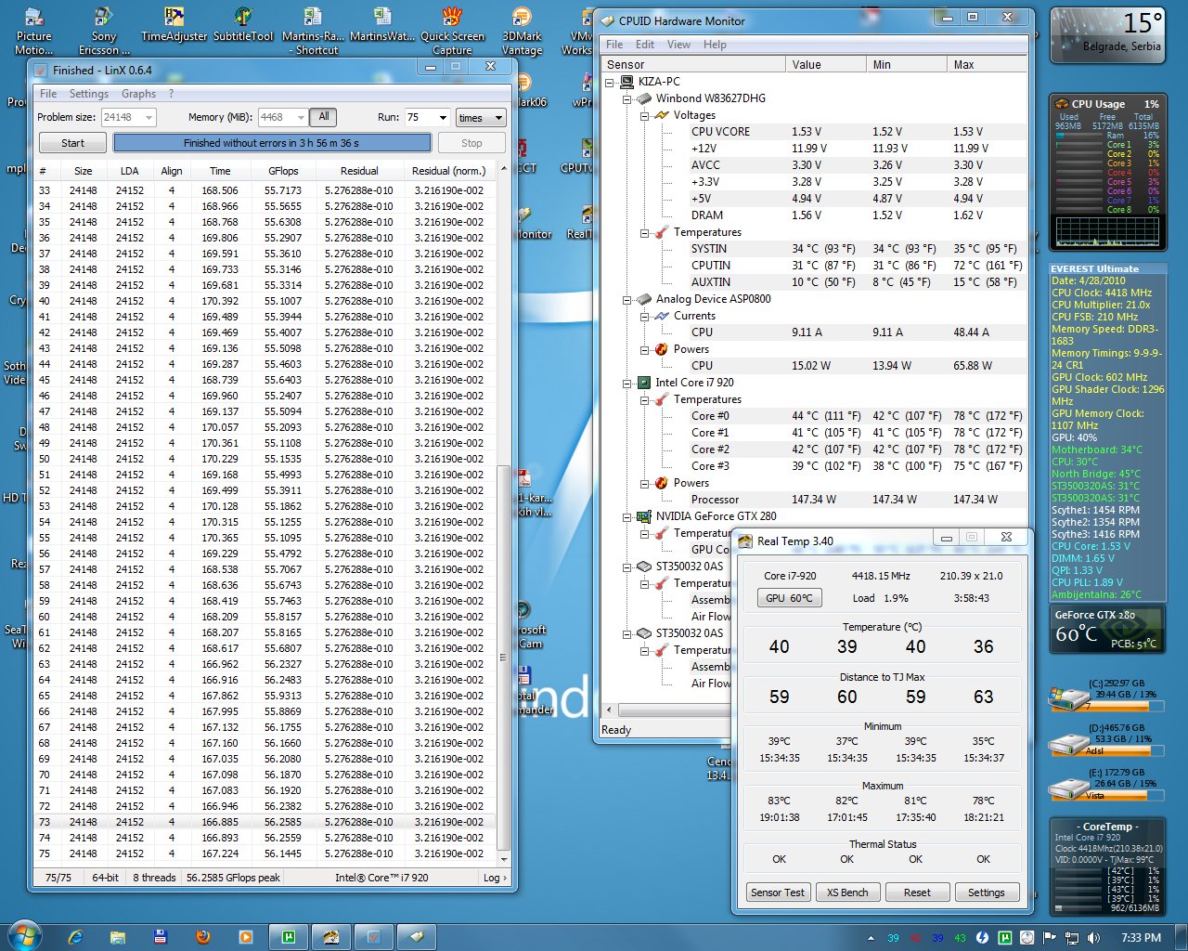Open the Settings menu in LinX

pyautogui.click(x=89, y=94)
